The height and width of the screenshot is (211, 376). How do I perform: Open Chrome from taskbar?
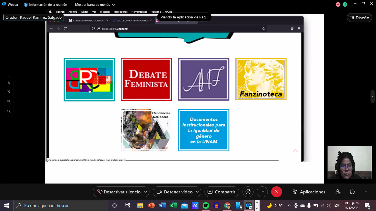(x=227, y=206)
